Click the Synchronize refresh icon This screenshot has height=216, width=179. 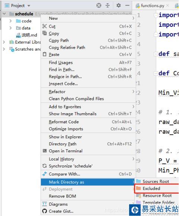[45, 166]
